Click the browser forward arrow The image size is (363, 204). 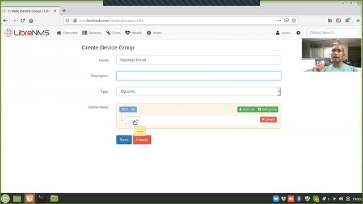(14, 20)
